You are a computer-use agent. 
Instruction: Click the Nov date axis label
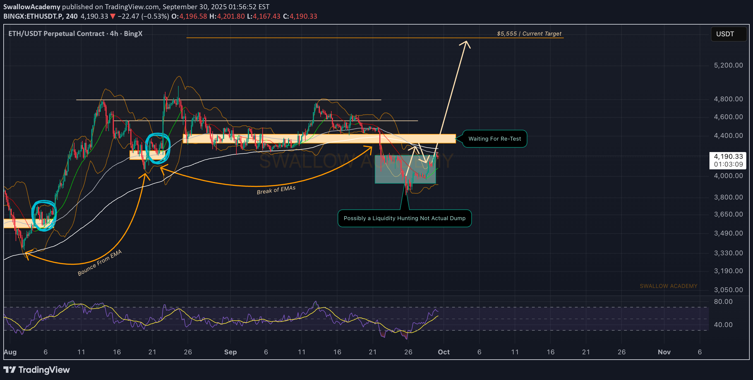coord(664,352)
